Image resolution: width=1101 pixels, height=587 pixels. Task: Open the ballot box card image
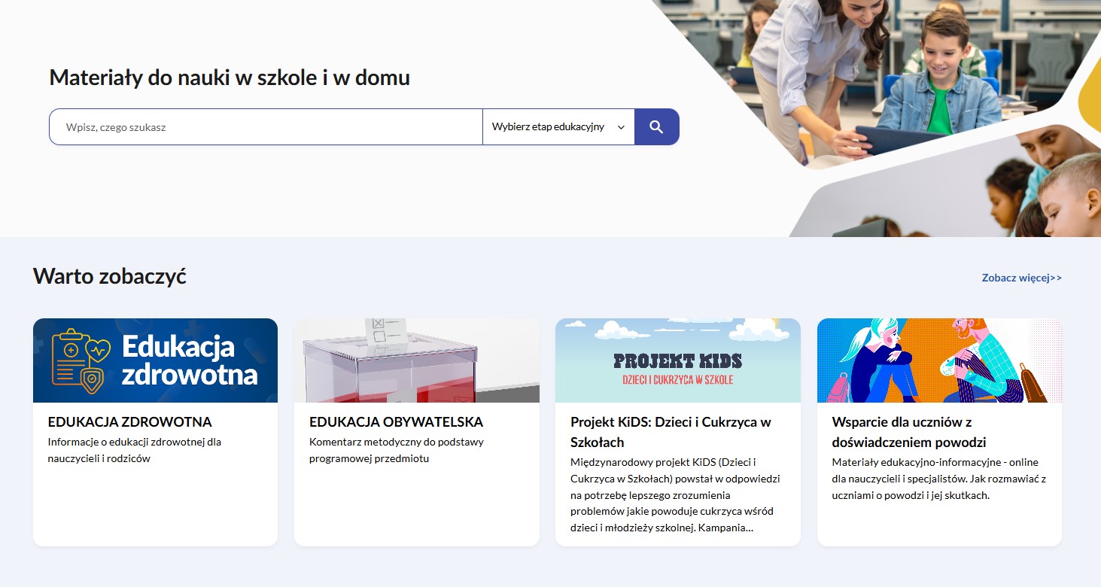(417, 360)
